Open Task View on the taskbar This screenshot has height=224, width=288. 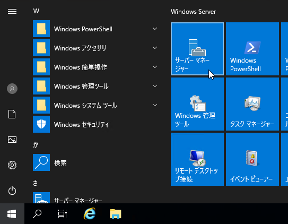pos(62,214)
